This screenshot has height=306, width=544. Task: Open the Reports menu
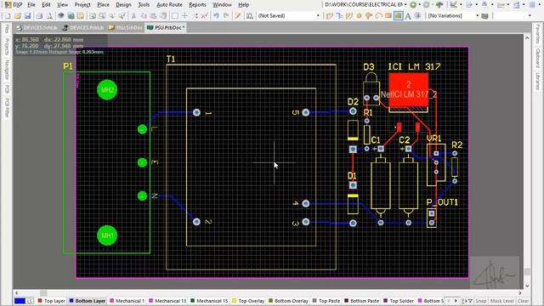coord(197,5)
